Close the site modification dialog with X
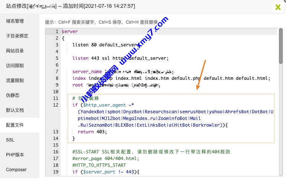 click(x=278, y=7)
